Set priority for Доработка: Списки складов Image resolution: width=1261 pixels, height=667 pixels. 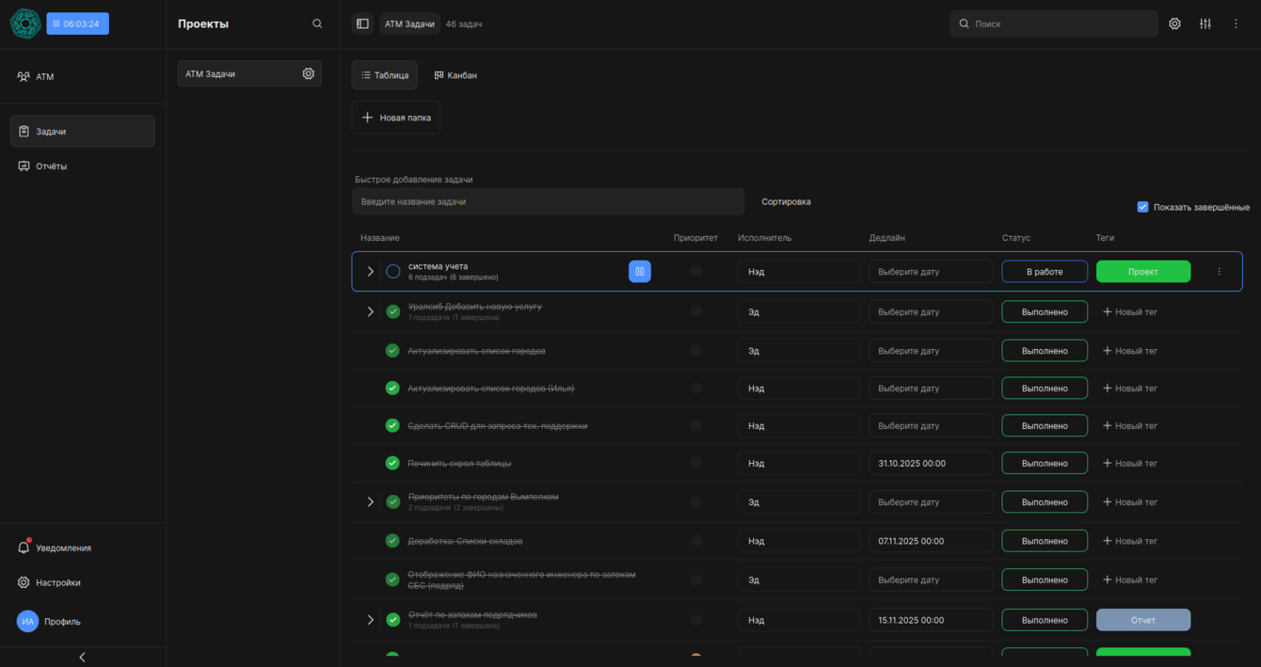coord(696,541)
